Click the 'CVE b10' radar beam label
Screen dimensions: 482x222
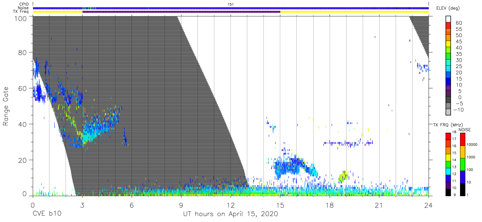(46, 214)
